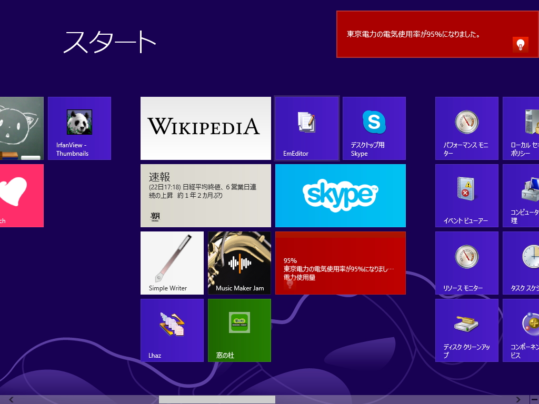The image size is (539, 404).
Task: Open the IrfanView - Thumbnails tile
Action: [x=79, y=128]
